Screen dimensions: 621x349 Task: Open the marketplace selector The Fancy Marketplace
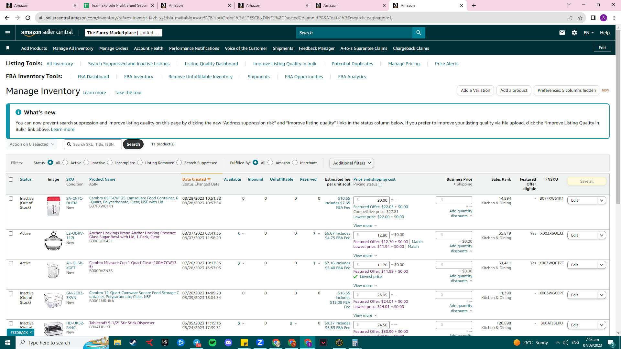coord(123,33)
